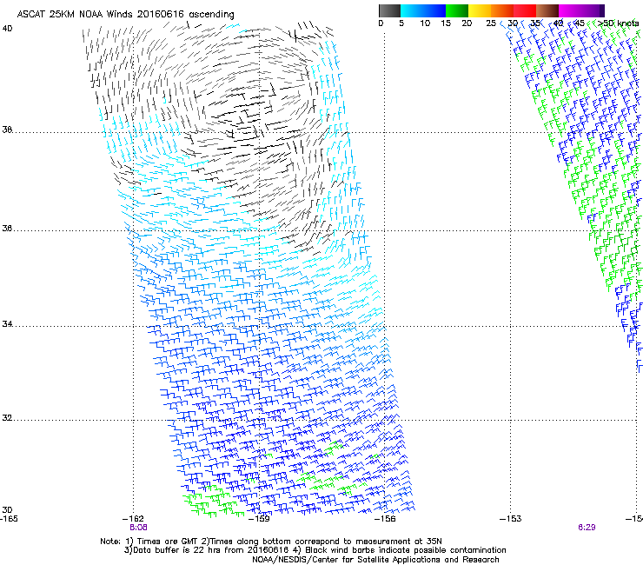Click the brown 35–40 knots legend segment

pyautogui.click(x=547, y=10)
